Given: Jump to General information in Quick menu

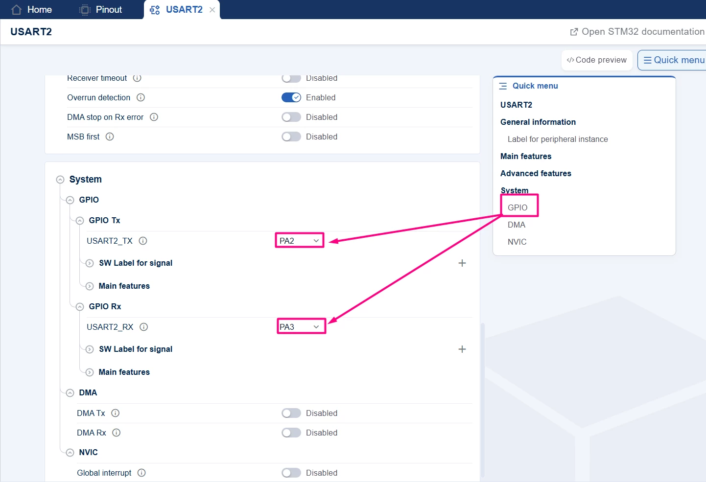Looking at the screenshot, I should click(538, 122).
